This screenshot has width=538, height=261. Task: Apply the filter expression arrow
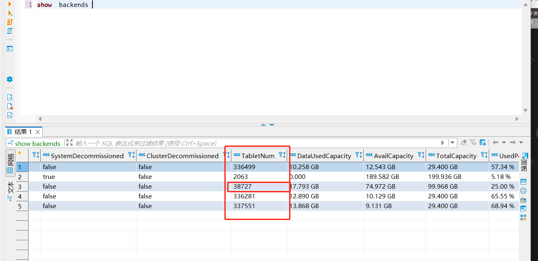(443, 143)
